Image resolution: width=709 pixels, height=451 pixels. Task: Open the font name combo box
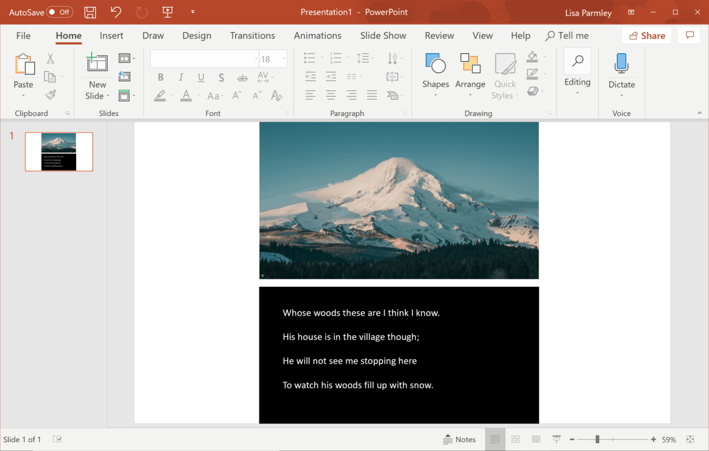click(x=205, y=59)
